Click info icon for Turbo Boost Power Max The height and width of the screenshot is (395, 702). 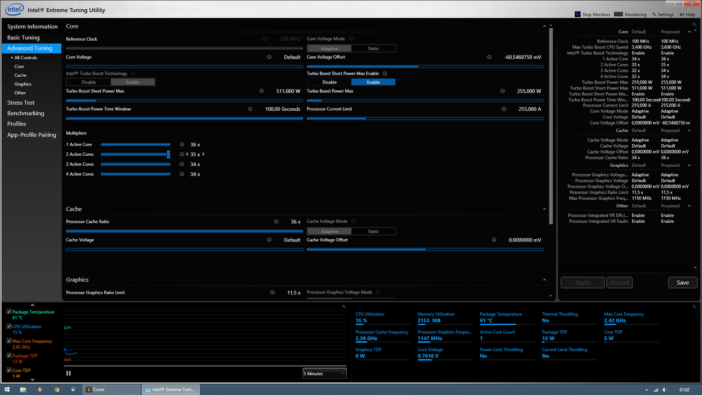point(502,91)
